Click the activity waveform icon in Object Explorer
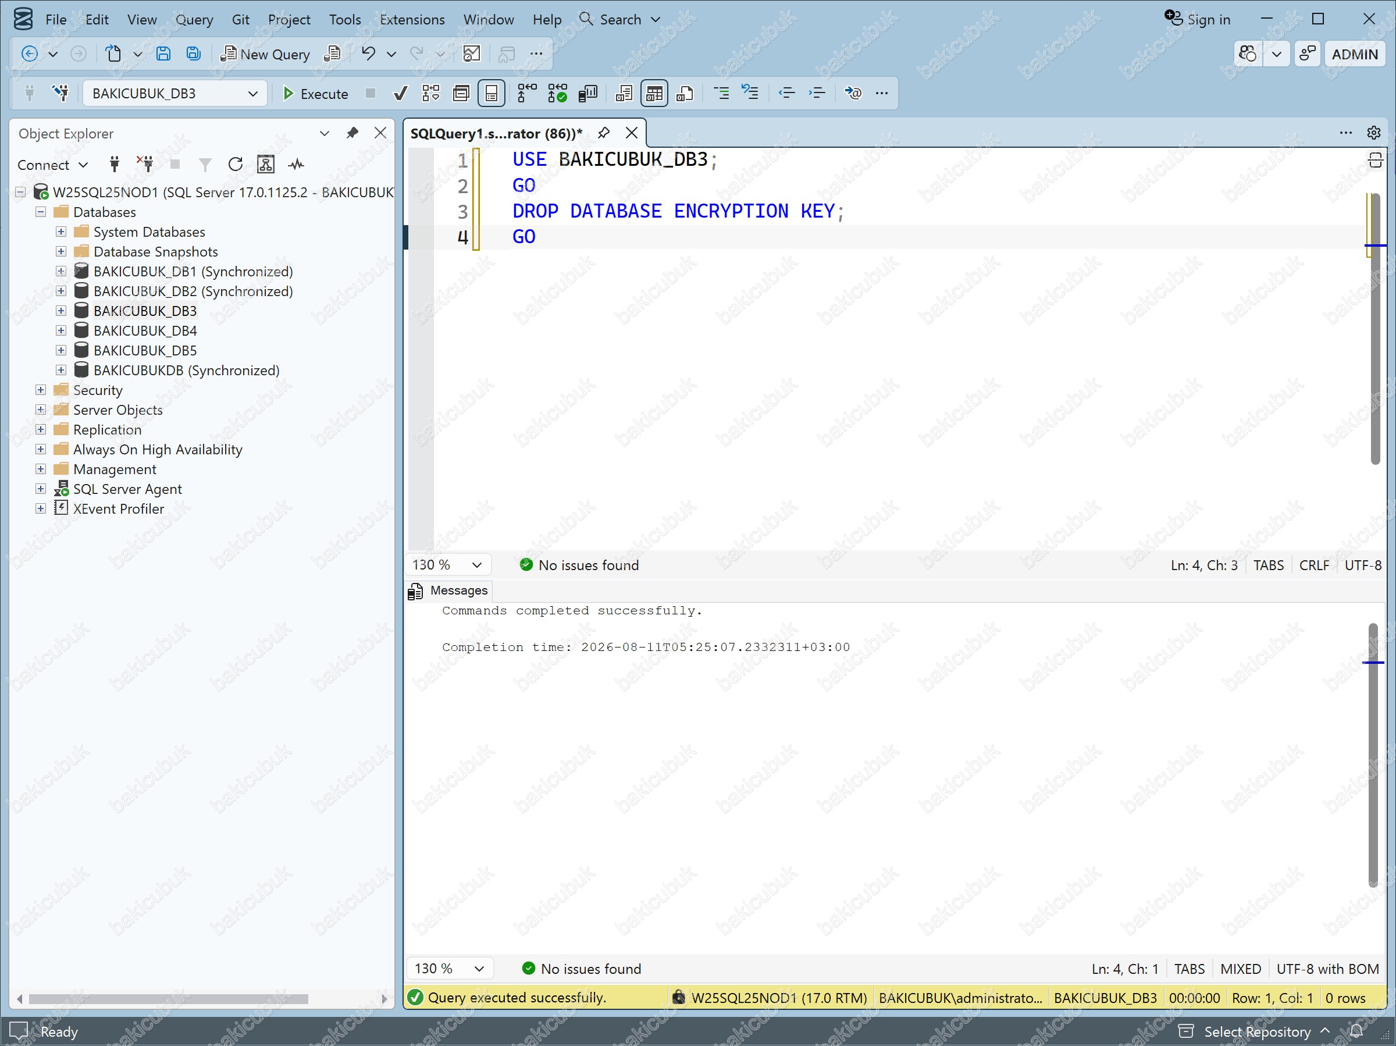This screenshot has width=1396, height=1046. tap(296, 165)
